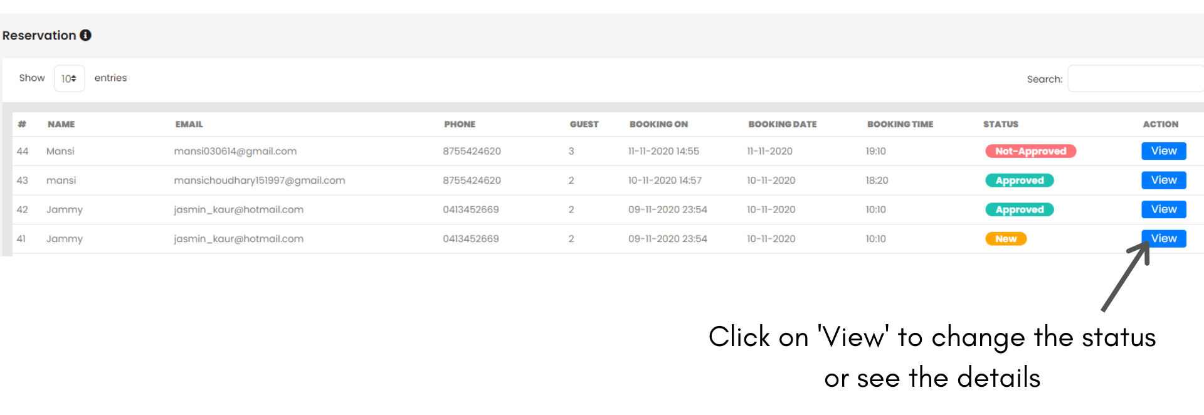
Task: Sort table by Name column
Action: point(61,124)
